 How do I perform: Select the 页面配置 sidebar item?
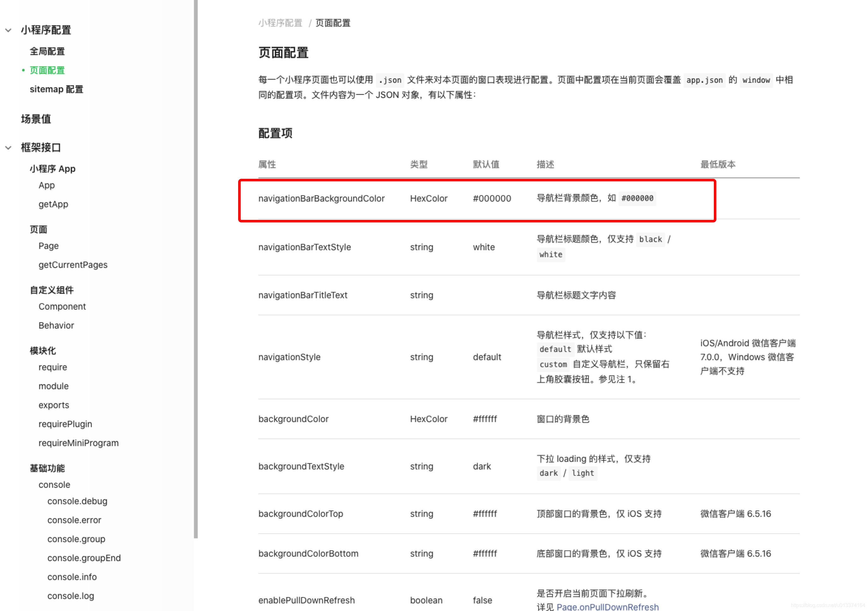pos(47,70)
